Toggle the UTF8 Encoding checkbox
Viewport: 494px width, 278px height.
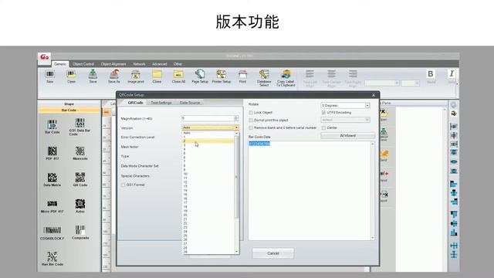point(323,113)
